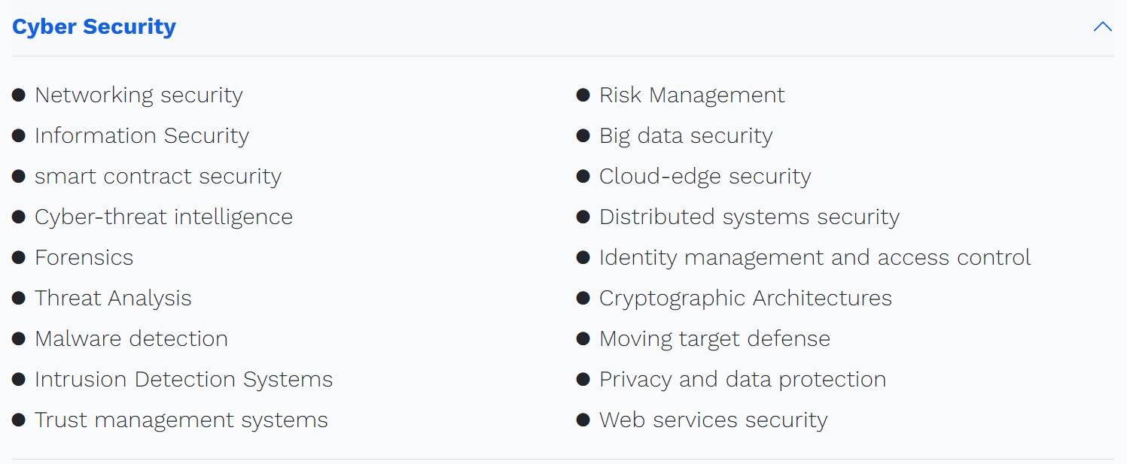This screenshot has width=1127, height=464.
Task: Select the Networking security item
Action: (x=139, y=96)
